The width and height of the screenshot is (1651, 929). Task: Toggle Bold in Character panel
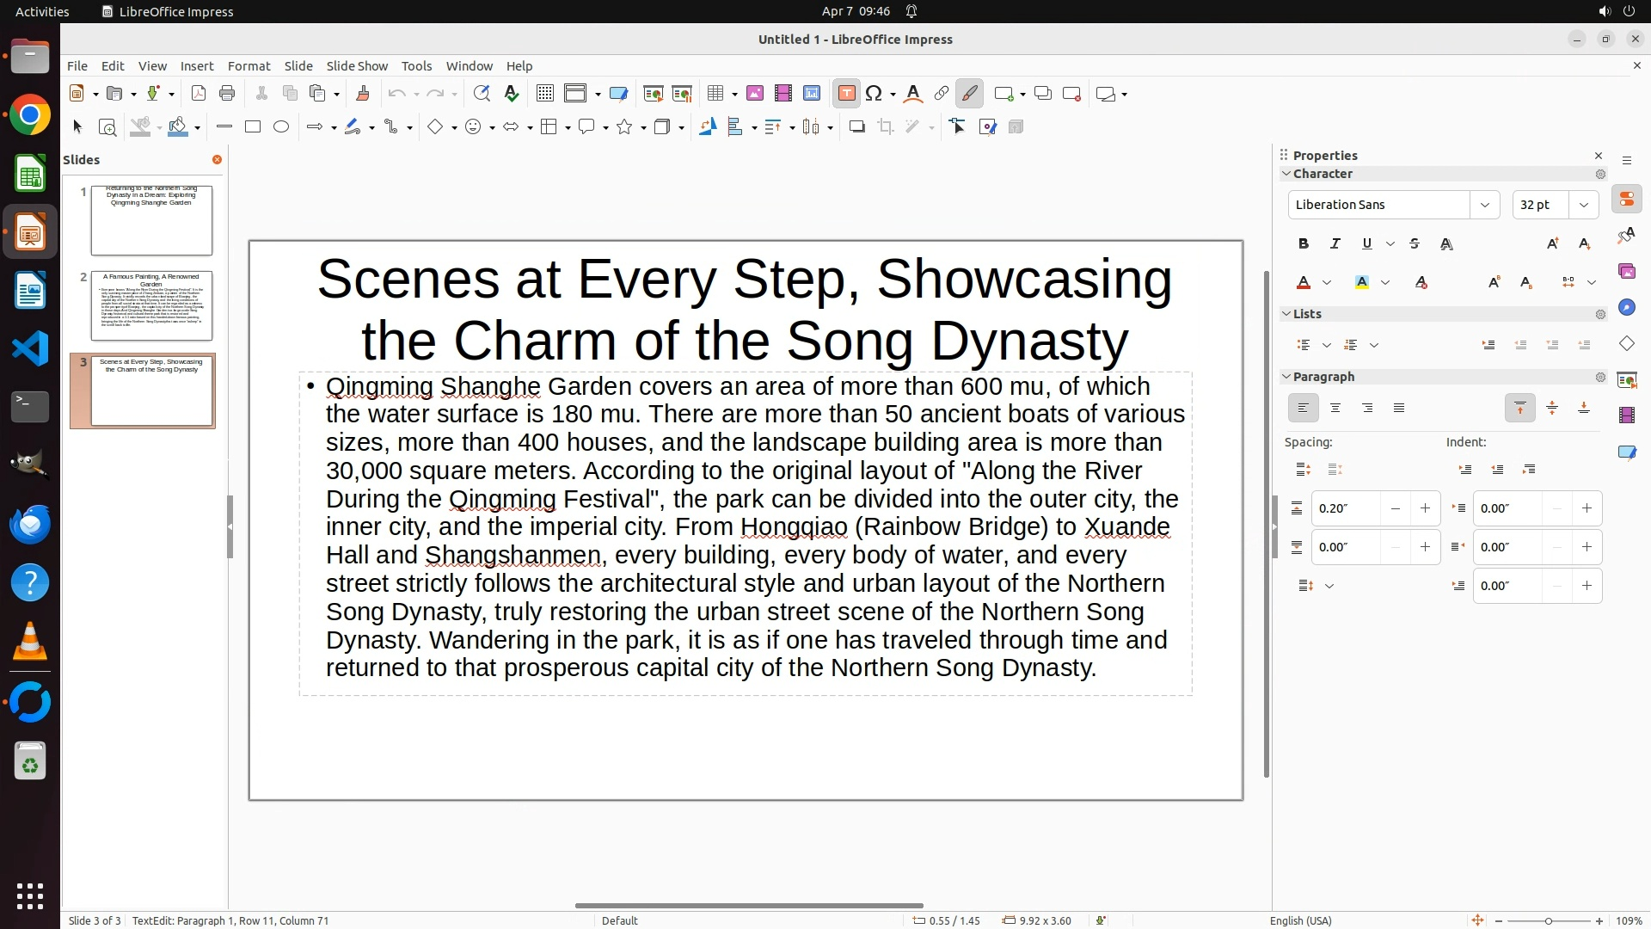coord(1303,244)
